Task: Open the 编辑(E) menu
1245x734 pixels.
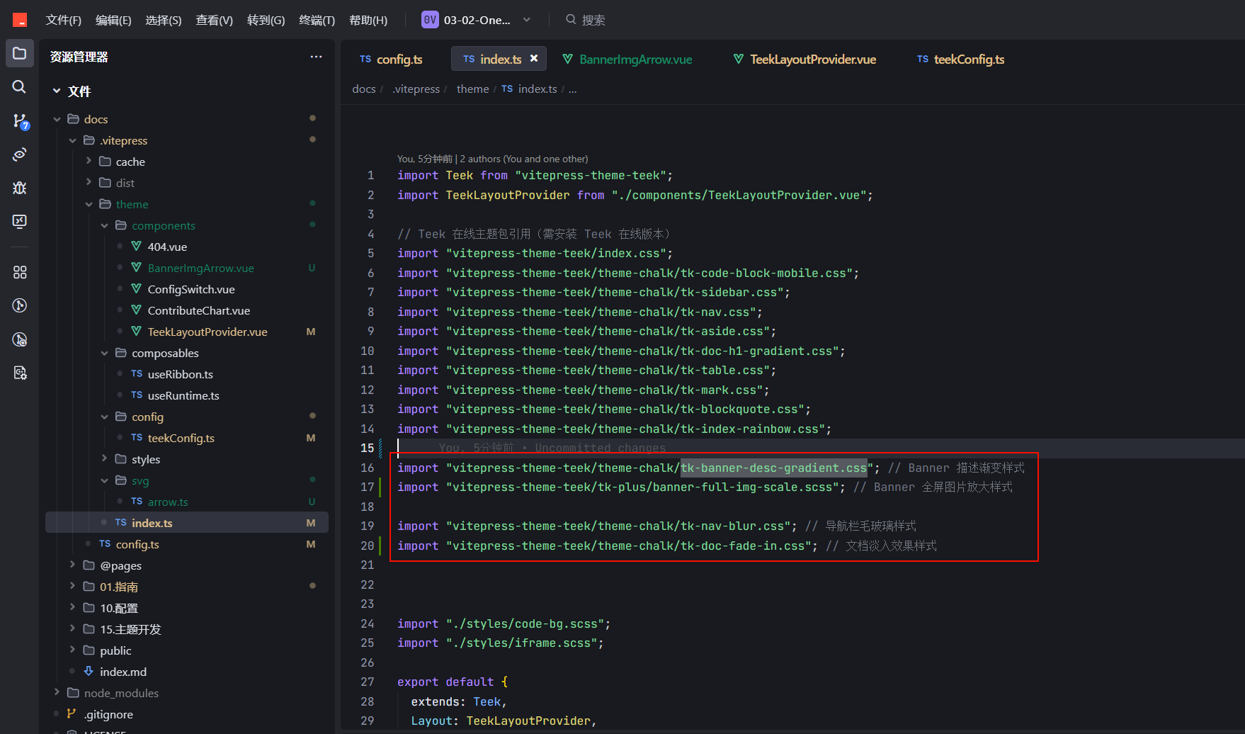Action: [113, 20]
